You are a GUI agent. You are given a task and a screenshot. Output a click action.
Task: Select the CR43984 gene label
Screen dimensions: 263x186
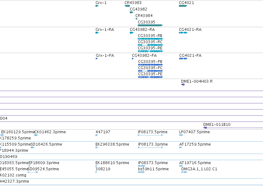click(144, 15)
